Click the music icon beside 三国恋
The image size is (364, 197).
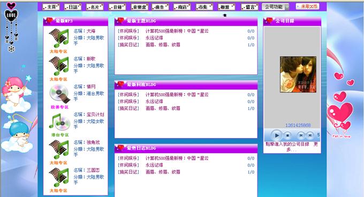[x=59, y=177]
